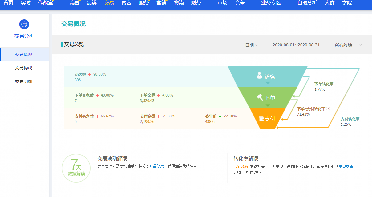
Task: Open the 自助分析 tab
Action: point(307,3)
